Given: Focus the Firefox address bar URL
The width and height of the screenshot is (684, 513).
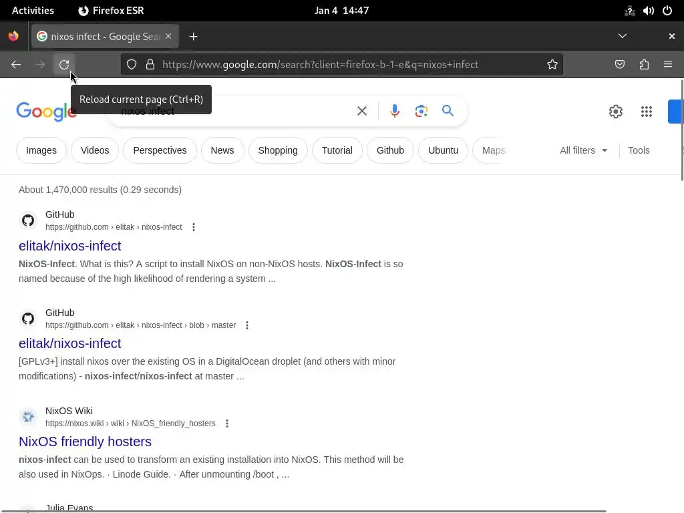Looking at the screenshot, I should (x=320, y=65).
